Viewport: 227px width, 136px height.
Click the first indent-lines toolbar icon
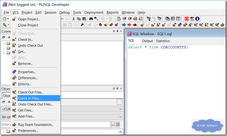(x=124, y=19)
